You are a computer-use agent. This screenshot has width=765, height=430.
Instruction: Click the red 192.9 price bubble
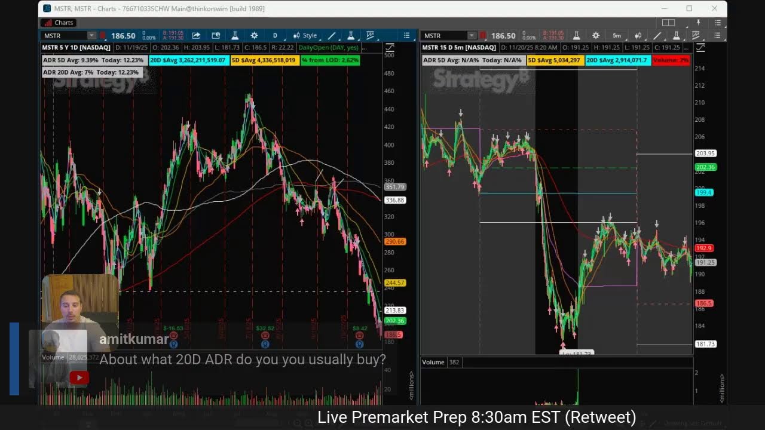click(703, 248)
